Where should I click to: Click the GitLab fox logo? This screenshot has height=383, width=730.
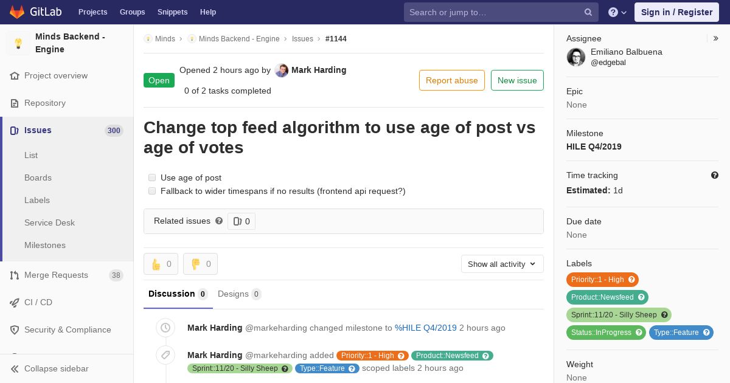[x=17, y=12]
